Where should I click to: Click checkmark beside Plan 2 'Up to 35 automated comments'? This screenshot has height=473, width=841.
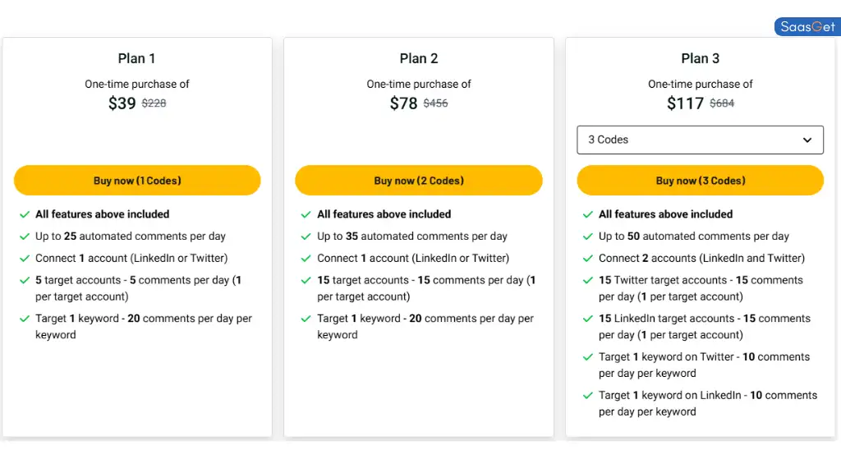306,236
